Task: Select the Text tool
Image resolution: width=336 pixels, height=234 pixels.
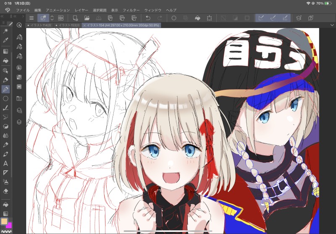Action: pos(5,164)
